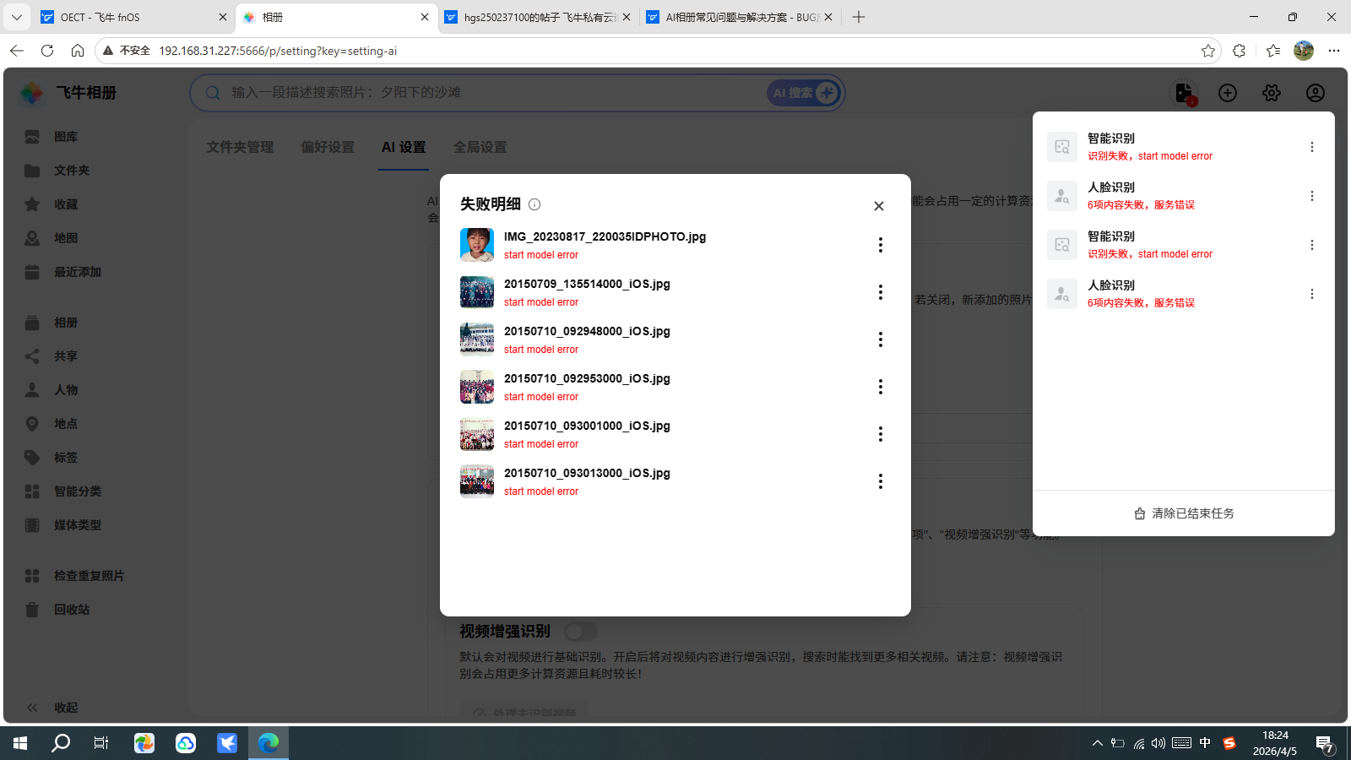Collapse the sidebar with 收起
The height and width of the screenshot is (760, 1351).
52,708
